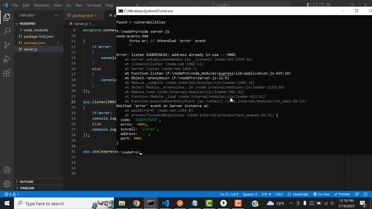The width and height of the screenshot is (372, 209).
Task: Toggle the primary side bar layout button
Action: coord(309,5)
